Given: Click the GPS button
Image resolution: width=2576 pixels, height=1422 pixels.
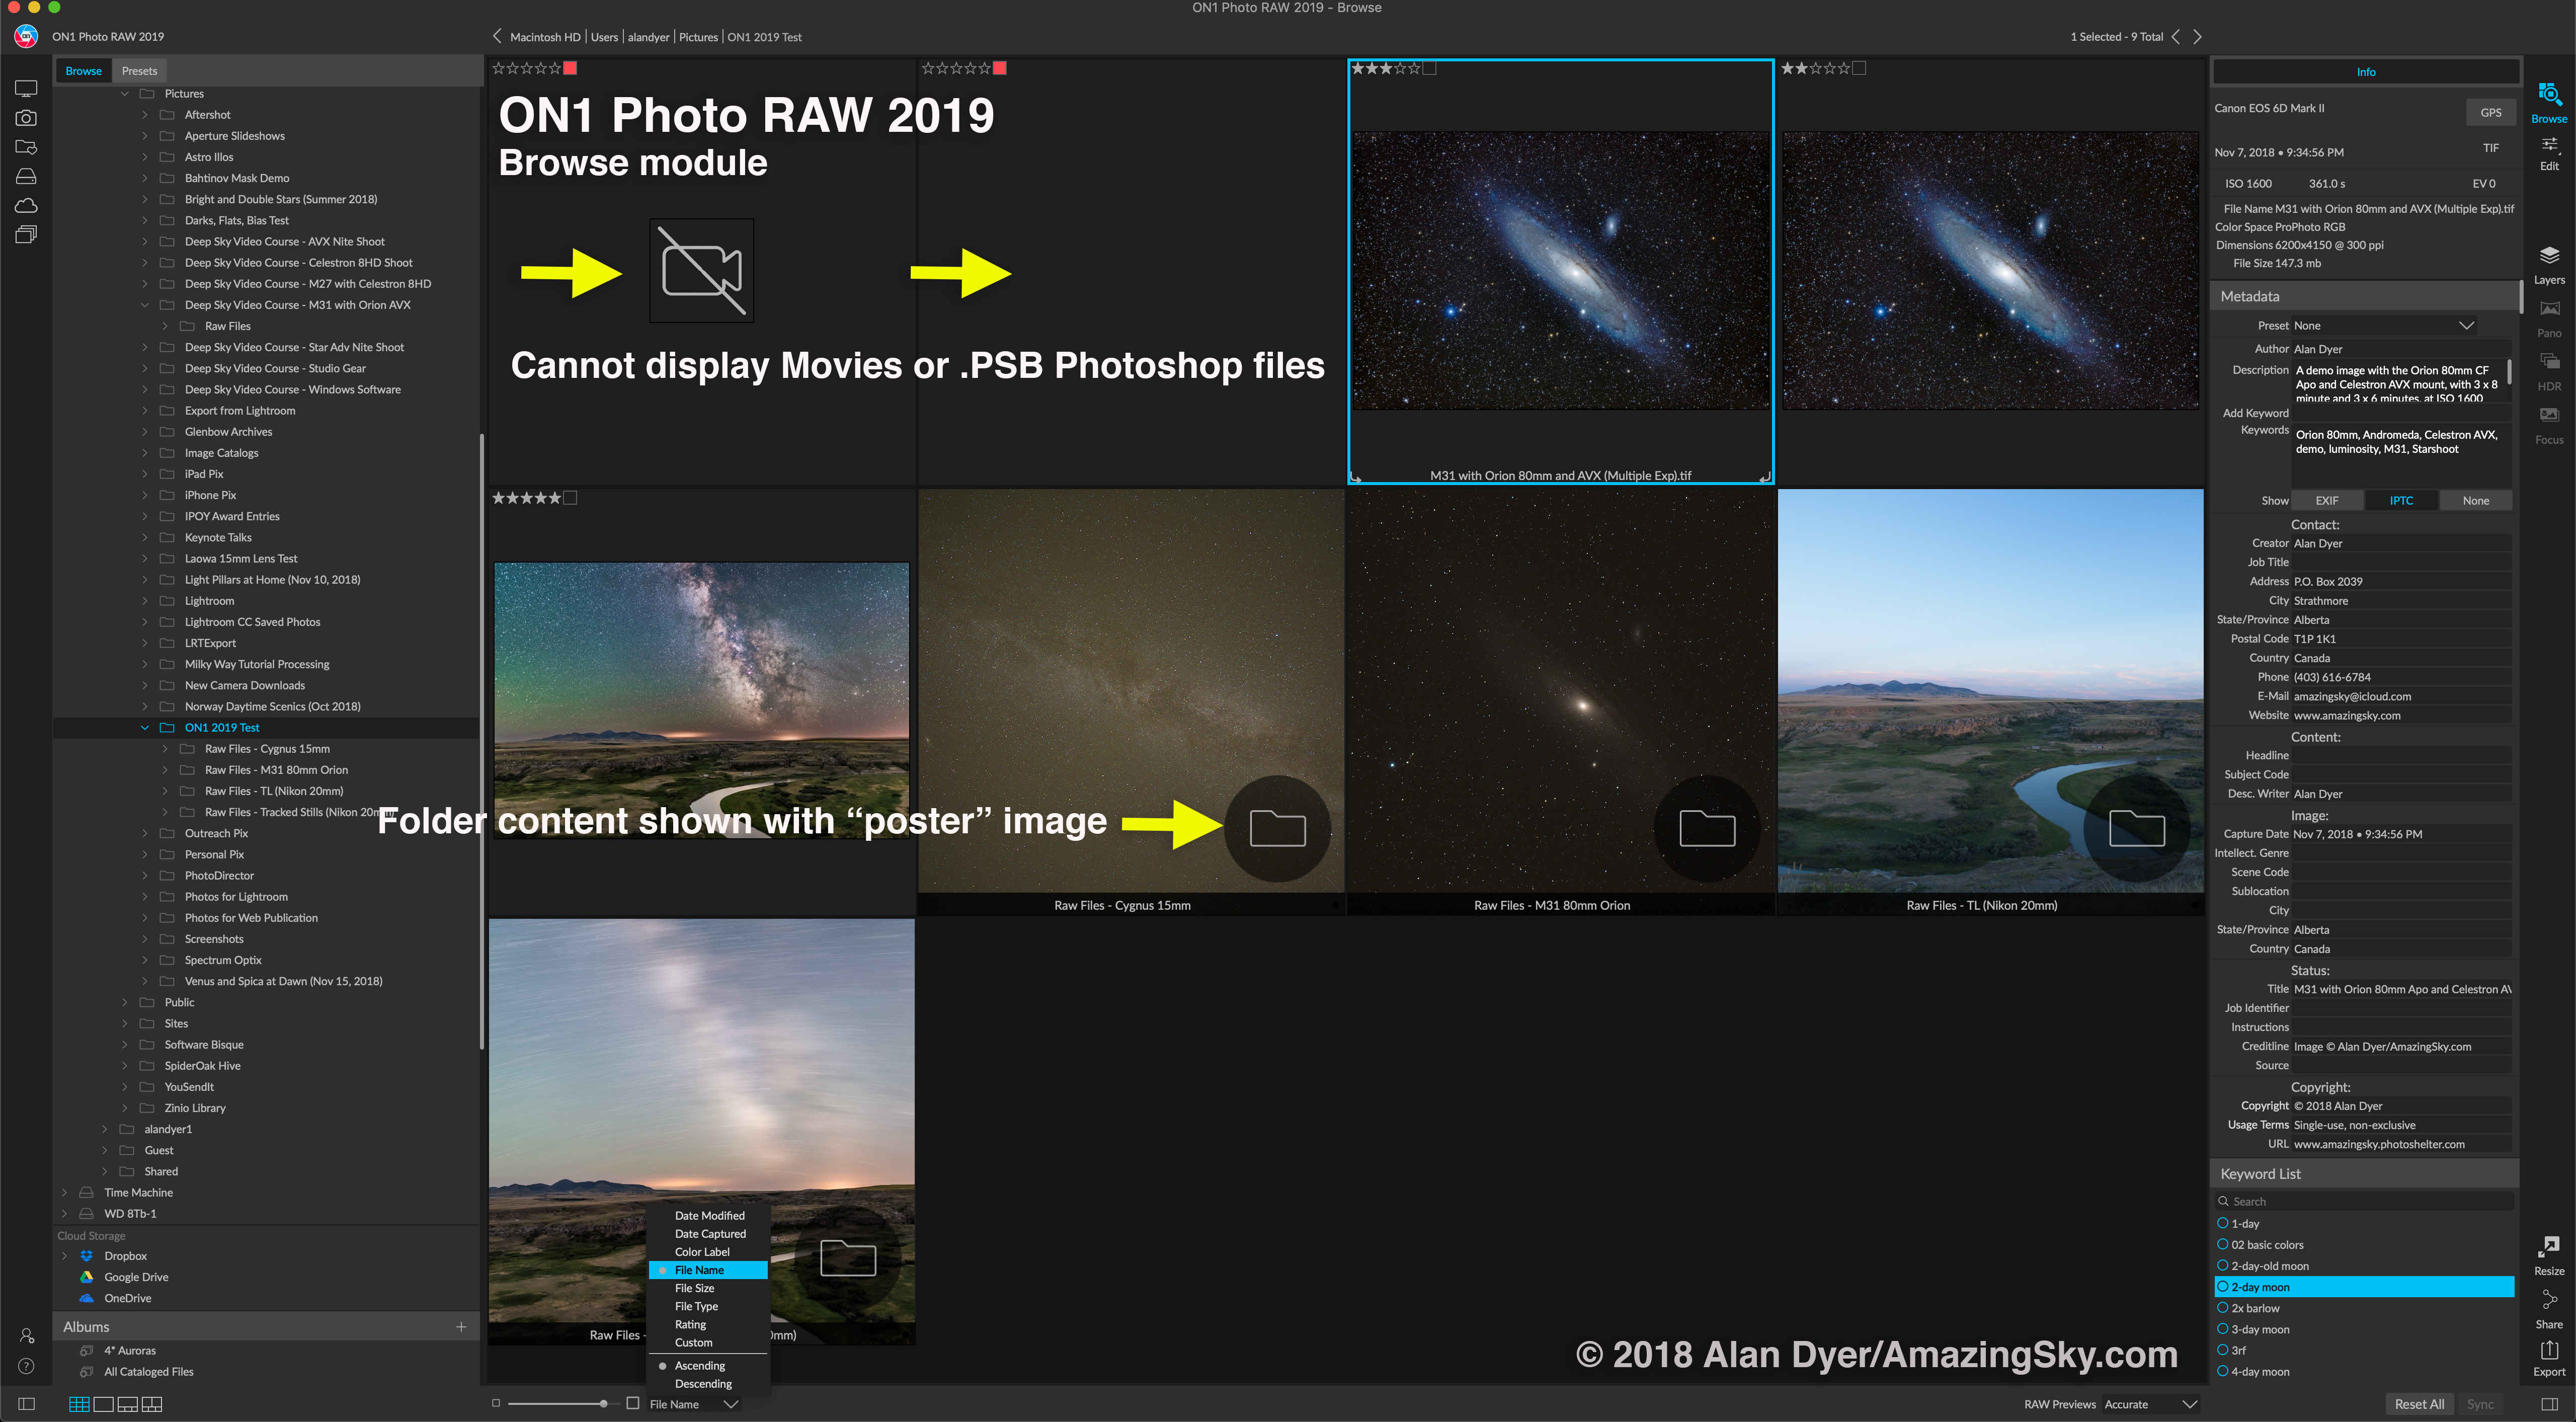Looking at the screenshot, I should point(2490,112).
